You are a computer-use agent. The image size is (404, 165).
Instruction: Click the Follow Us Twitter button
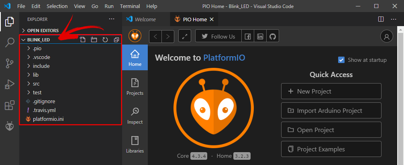coord(218,36)
